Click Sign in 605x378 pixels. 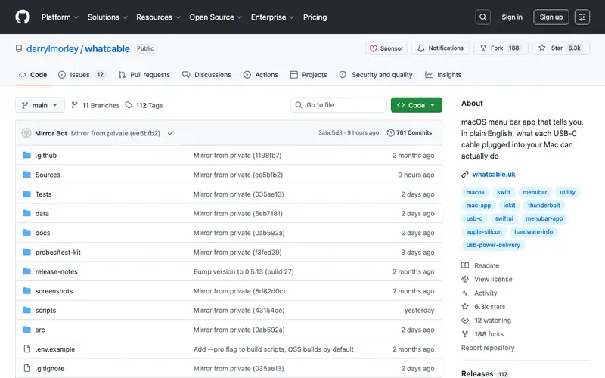[x=512, y=17]
